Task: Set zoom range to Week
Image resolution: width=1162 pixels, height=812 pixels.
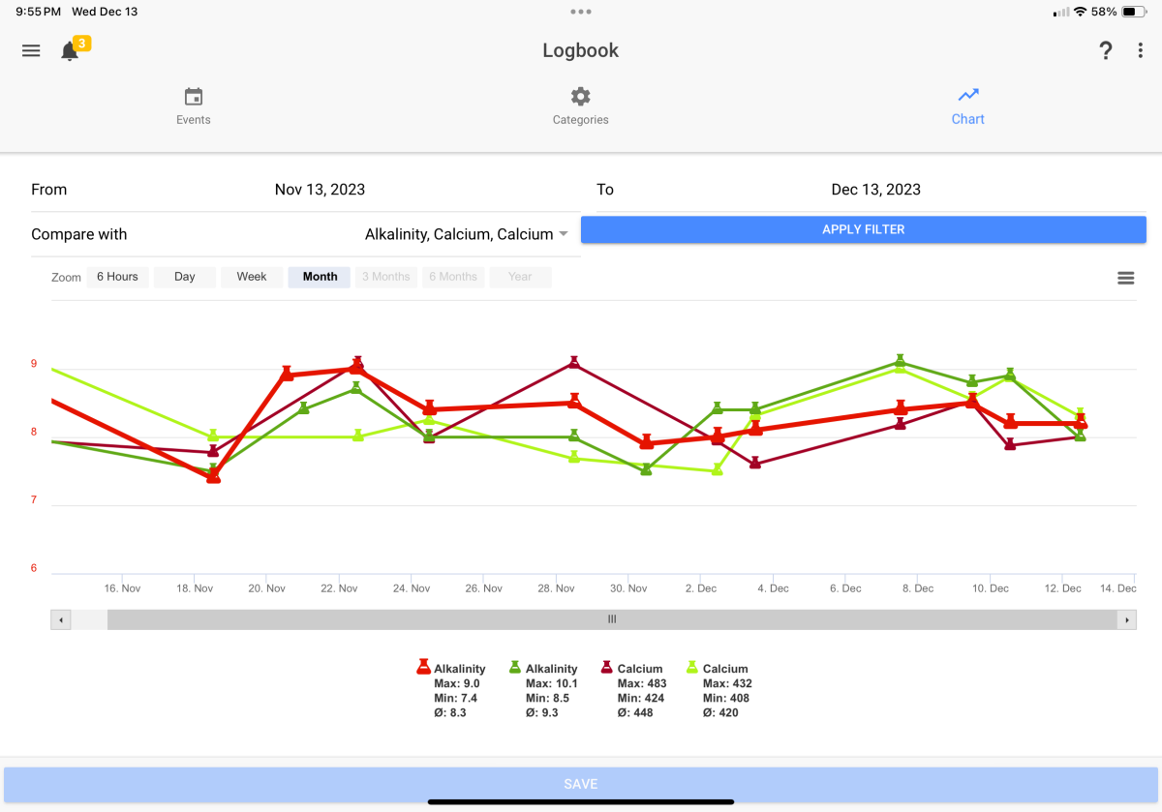Action: [252, 277]
